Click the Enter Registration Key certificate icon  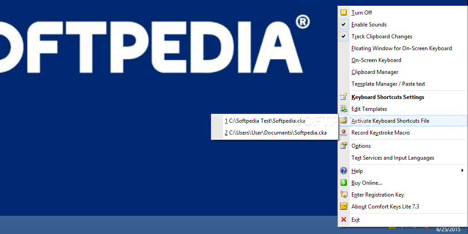[x=344, y=194]
